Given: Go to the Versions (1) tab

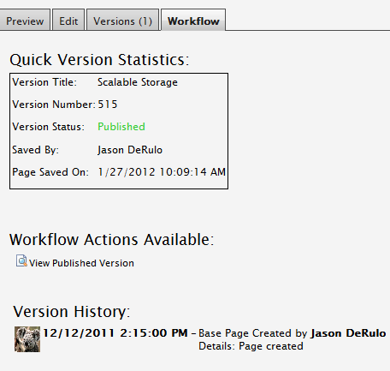Looking at the screenshot, I should click(x=122, y=21).
